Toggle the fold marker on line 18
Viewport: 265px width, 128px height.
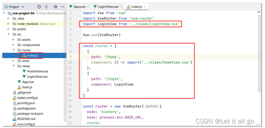pos(81,106)
